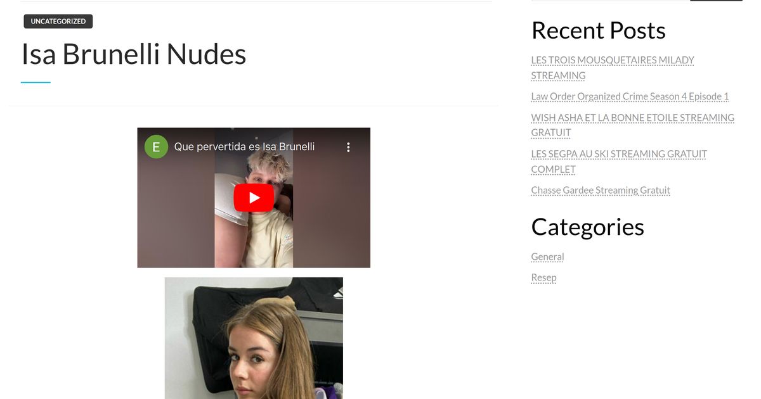Image resolution: width=761 pixels, height=399 pixels.
Task: Click the search submit button at top right
Action: coord(717,1)
